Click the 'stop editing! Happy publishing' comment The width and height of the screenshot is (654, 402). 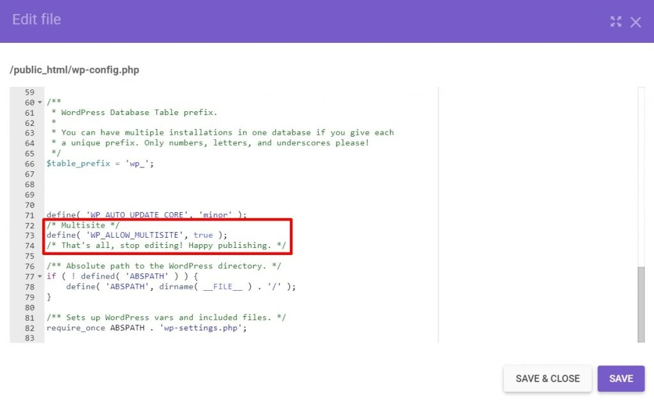166,245
